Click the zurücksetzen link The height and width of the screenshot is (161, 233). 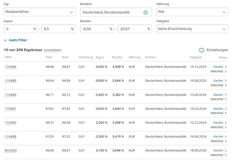[x=52, y=50]
